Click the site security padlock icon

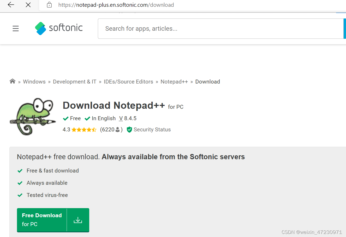click(49, 5)
